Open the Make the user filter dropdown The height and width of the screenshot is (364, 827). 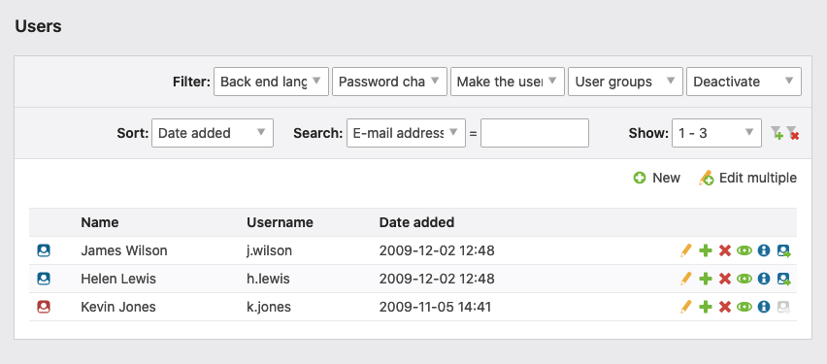coord(508,82)
